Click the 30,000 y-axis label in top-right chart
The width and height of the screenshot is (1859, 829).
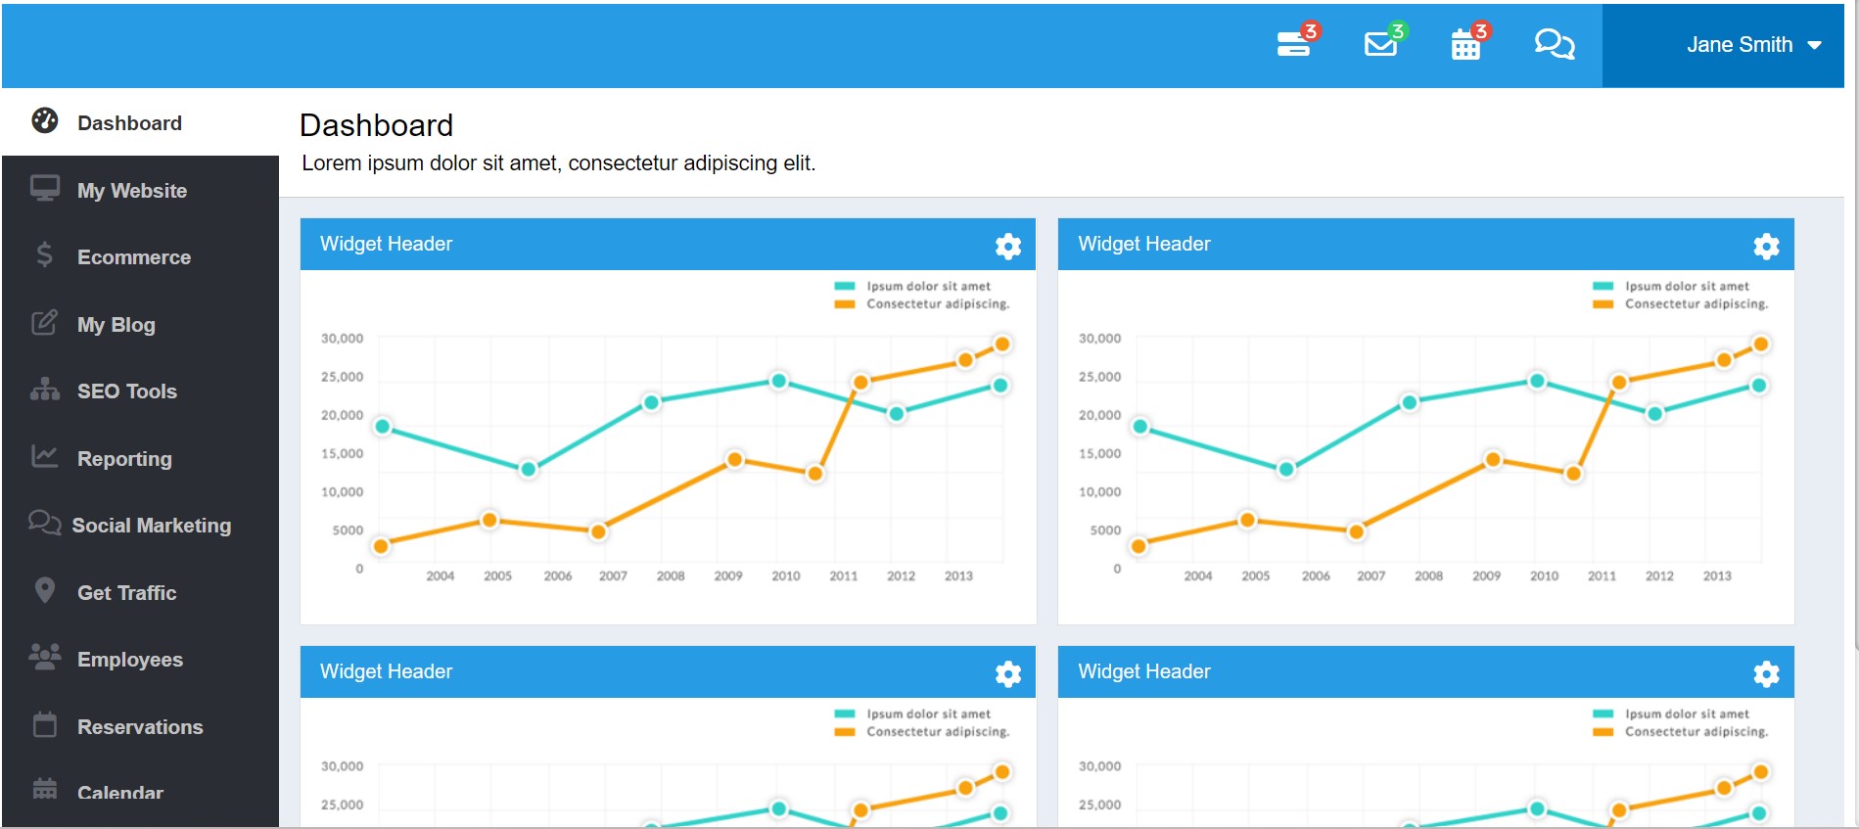pos(1099,338)
